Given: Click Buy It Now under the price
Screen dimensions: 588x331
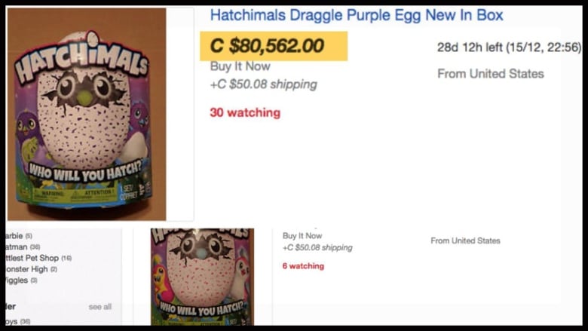Looking at the screenshot, I should coord(240,66).
